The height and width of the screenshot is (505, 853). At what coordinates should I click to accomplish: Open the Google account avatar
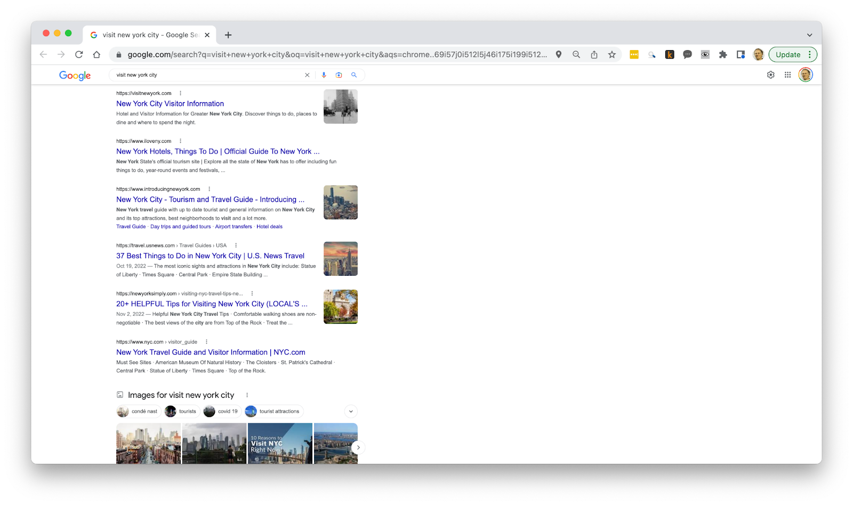(x=806, y=75)
